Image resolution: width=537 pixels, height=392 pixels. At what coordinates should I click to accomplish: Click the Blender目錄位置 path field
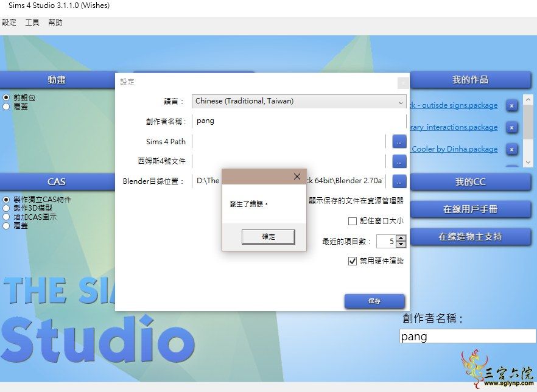(x=289, y=181)
